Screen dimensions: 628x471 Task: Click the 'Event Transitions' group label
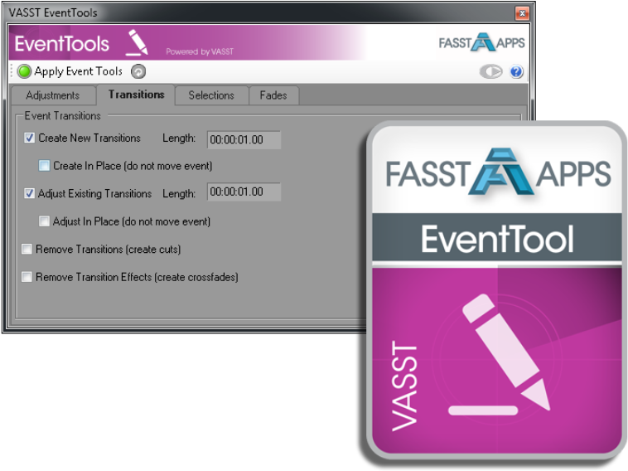(x=62, y=116)
